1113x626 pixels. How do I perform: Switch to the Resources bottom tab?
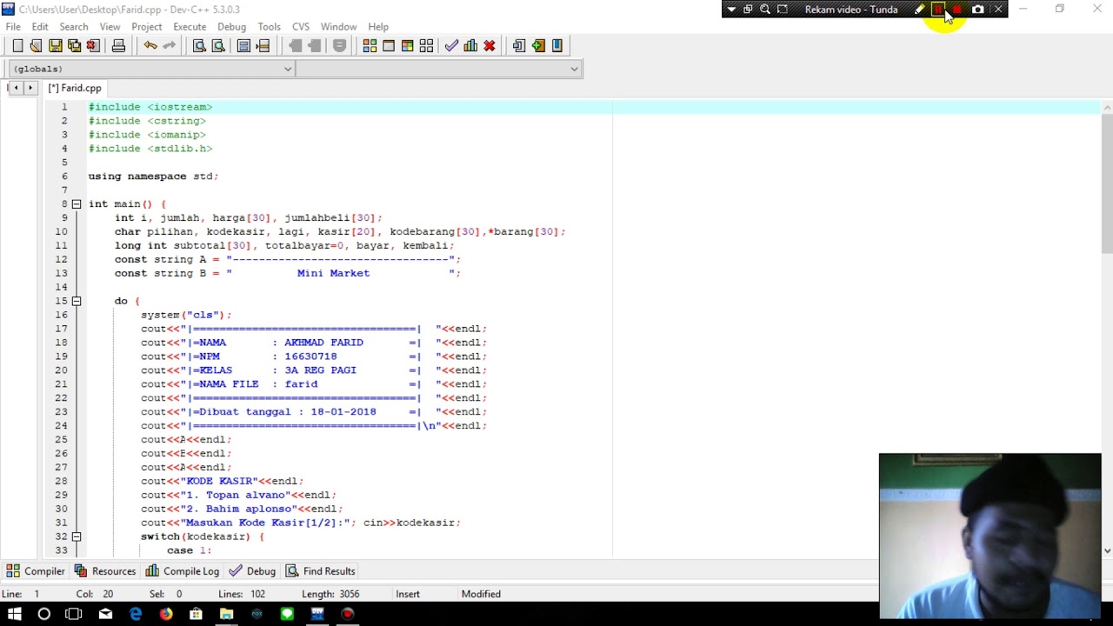[x=105, y=571]
